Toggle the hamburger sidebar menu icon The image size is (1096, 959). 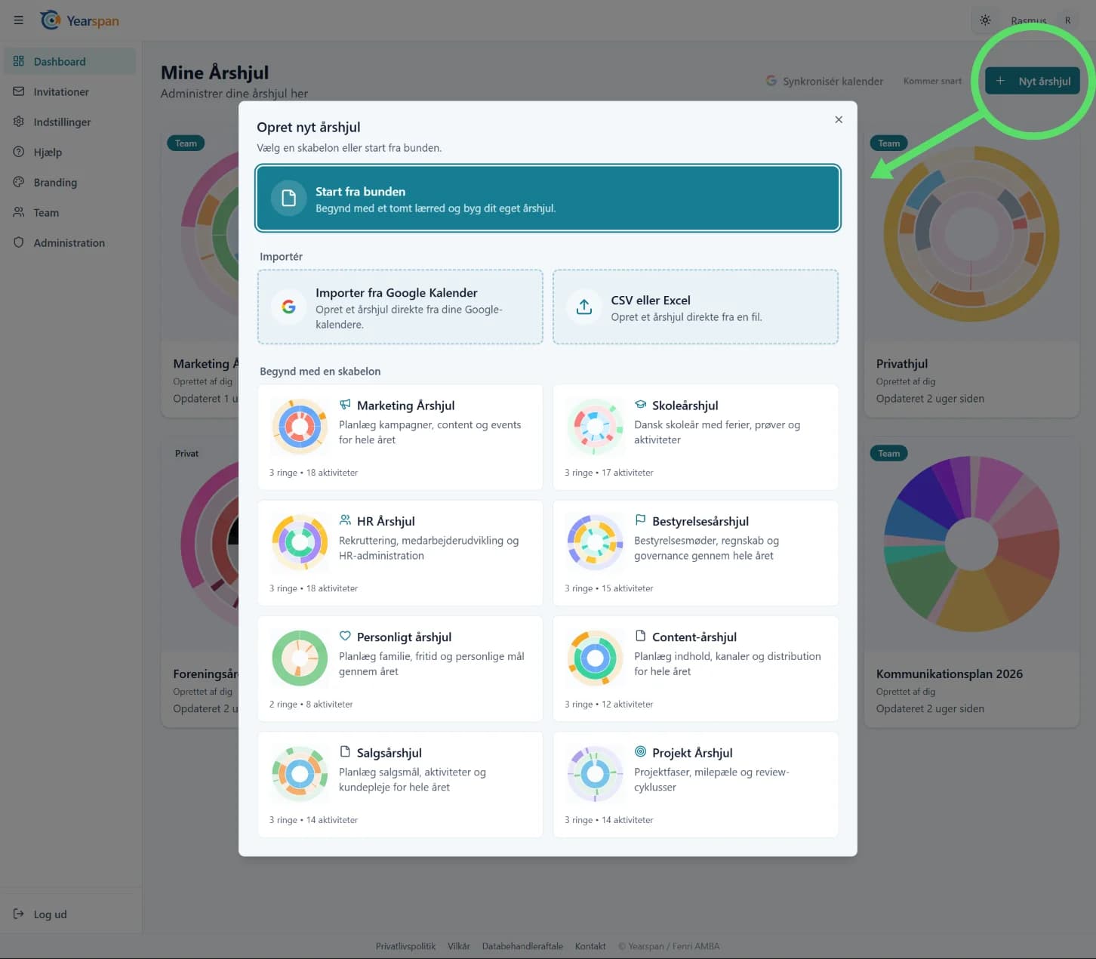[19, 20]
